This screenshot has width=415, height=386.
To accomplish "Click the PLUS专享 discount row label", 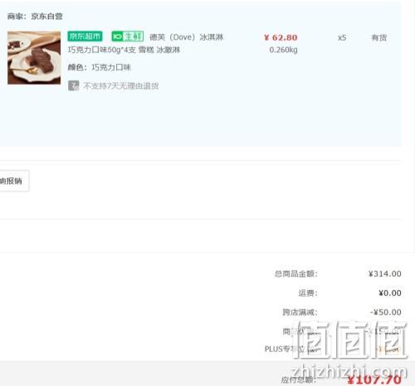I will point(285,349).
